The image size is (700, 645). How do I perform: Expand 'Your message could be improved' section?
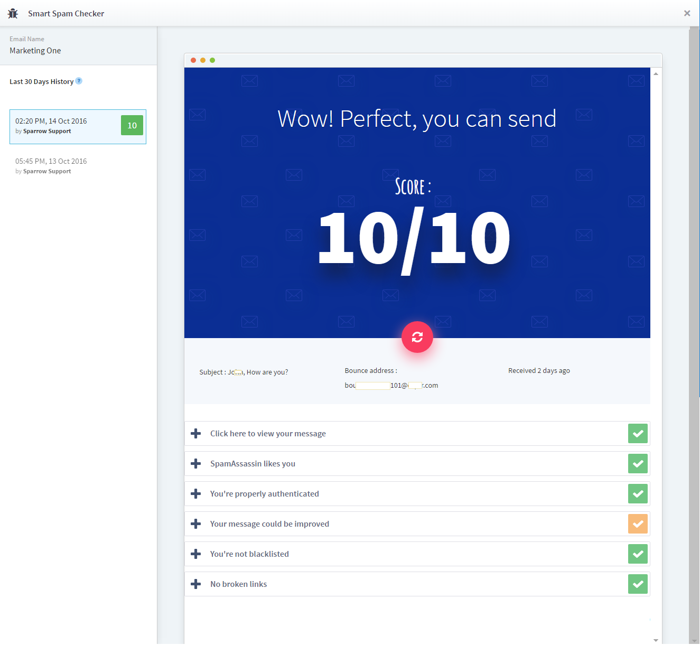(x=196, y=524)
